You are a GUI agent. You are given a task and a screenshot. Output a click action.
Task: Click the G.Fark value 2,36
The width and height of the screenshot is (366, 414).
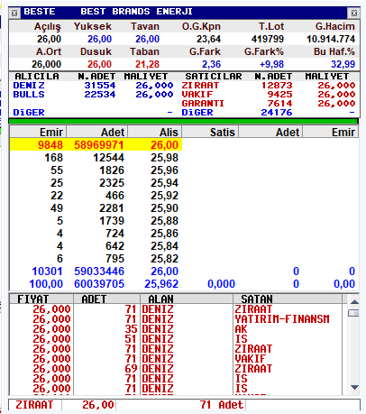(211, 64)
